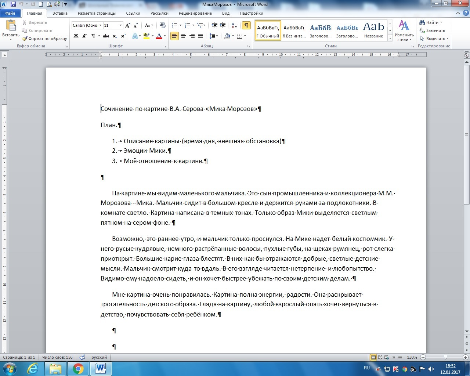Click the Paste (Вставить) icon
This screenshot has height=376, width=470.
click(x=11, y=26)
